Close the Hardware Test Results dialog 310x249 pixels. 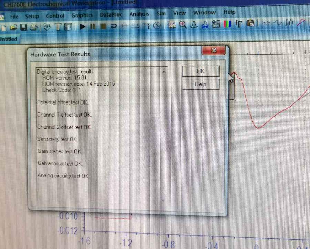[214, 50]
